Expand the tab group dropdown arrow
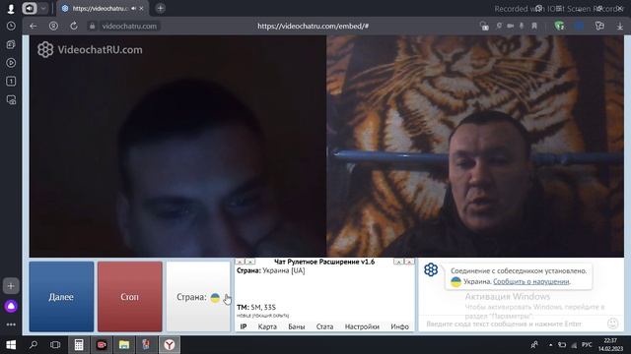The width and height of the screenshot is (631, 354). 43,8
